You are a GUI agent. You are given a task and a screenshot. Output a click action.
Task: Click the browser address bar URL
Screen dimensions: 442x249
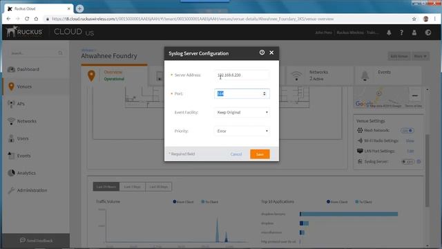[x=193, y=19]
